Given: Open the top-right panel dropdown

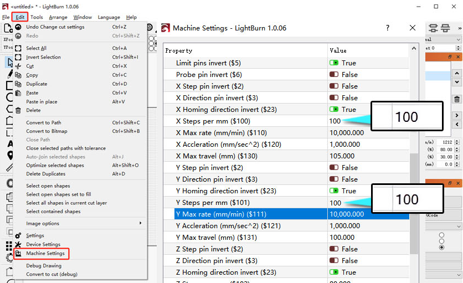Looking at the screenshot, I should pyautogui.click(x=443, y=39).
